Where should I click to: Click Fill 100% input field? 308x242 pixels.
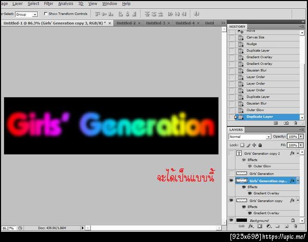pyautogui.click(x=293, y=145)
